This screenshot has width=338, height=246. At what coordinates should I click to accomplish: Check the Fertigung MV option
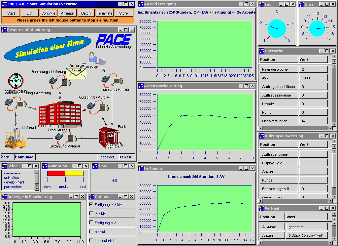(91, 223)
